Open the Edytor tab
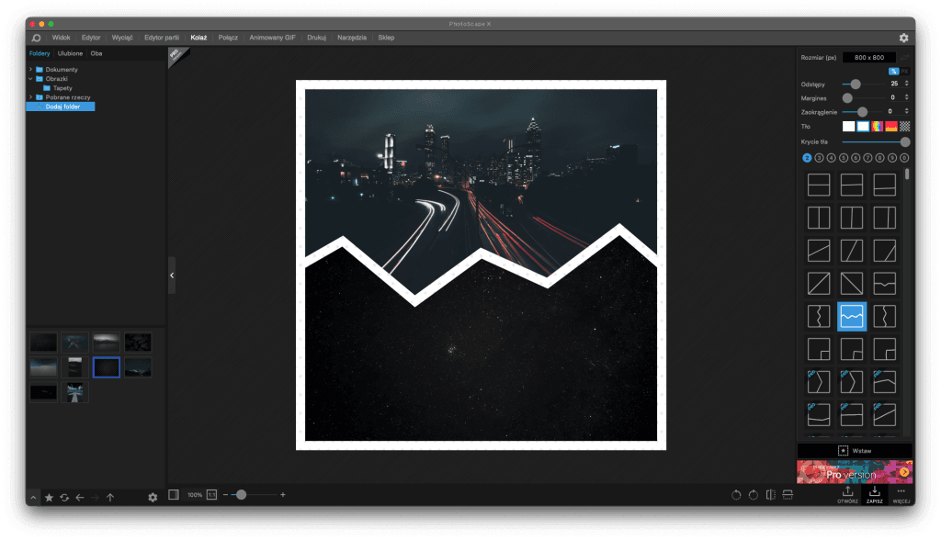Viewport: 941px width, 540px height. 91,38
